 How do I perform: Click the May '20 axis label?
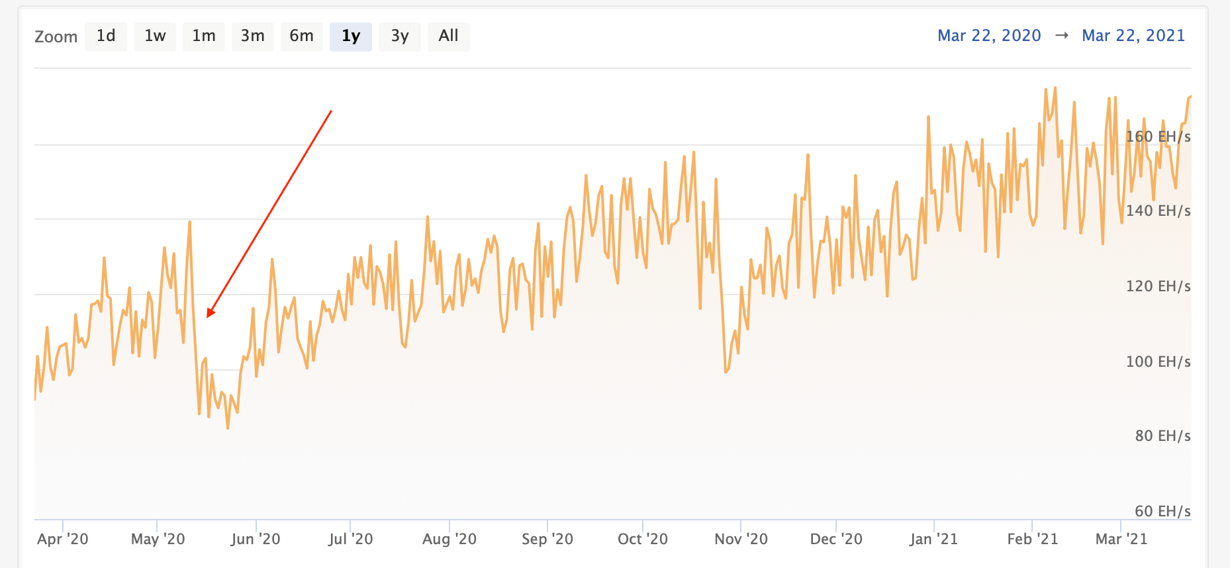158,539
